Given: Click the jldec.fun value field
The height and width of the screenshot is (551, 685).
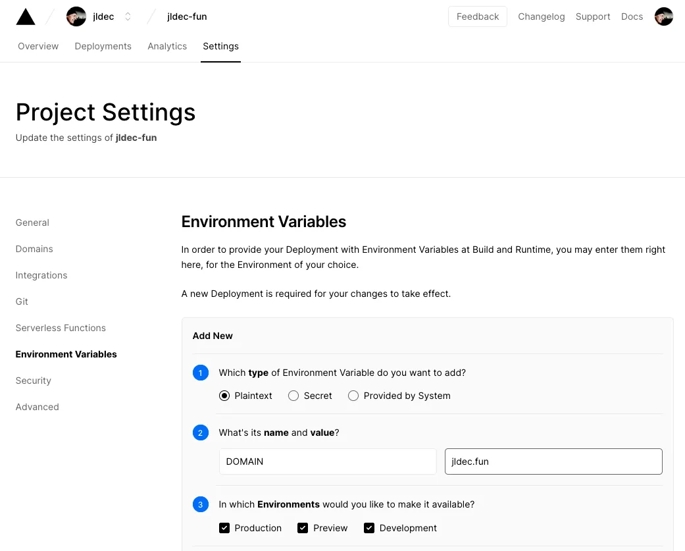Looking at the screenshot, I should tap(553, 461).
